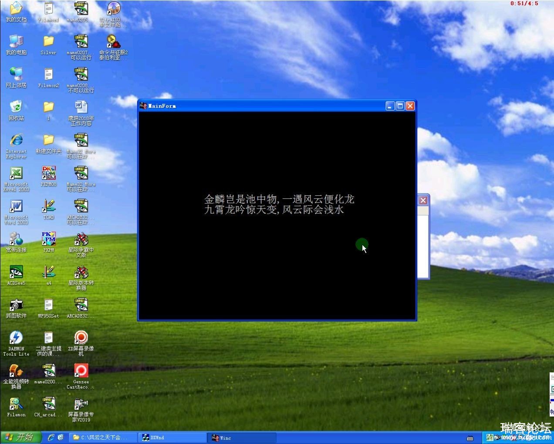Open the 唐琳2018年工作内容 Word document

coord(81,113)
